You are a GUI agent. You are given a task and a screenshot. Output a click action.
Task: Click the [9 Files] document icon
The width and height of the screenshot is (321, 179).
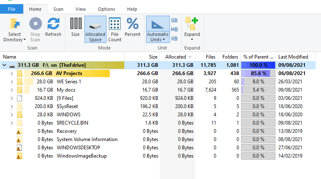tap(19, 98)
